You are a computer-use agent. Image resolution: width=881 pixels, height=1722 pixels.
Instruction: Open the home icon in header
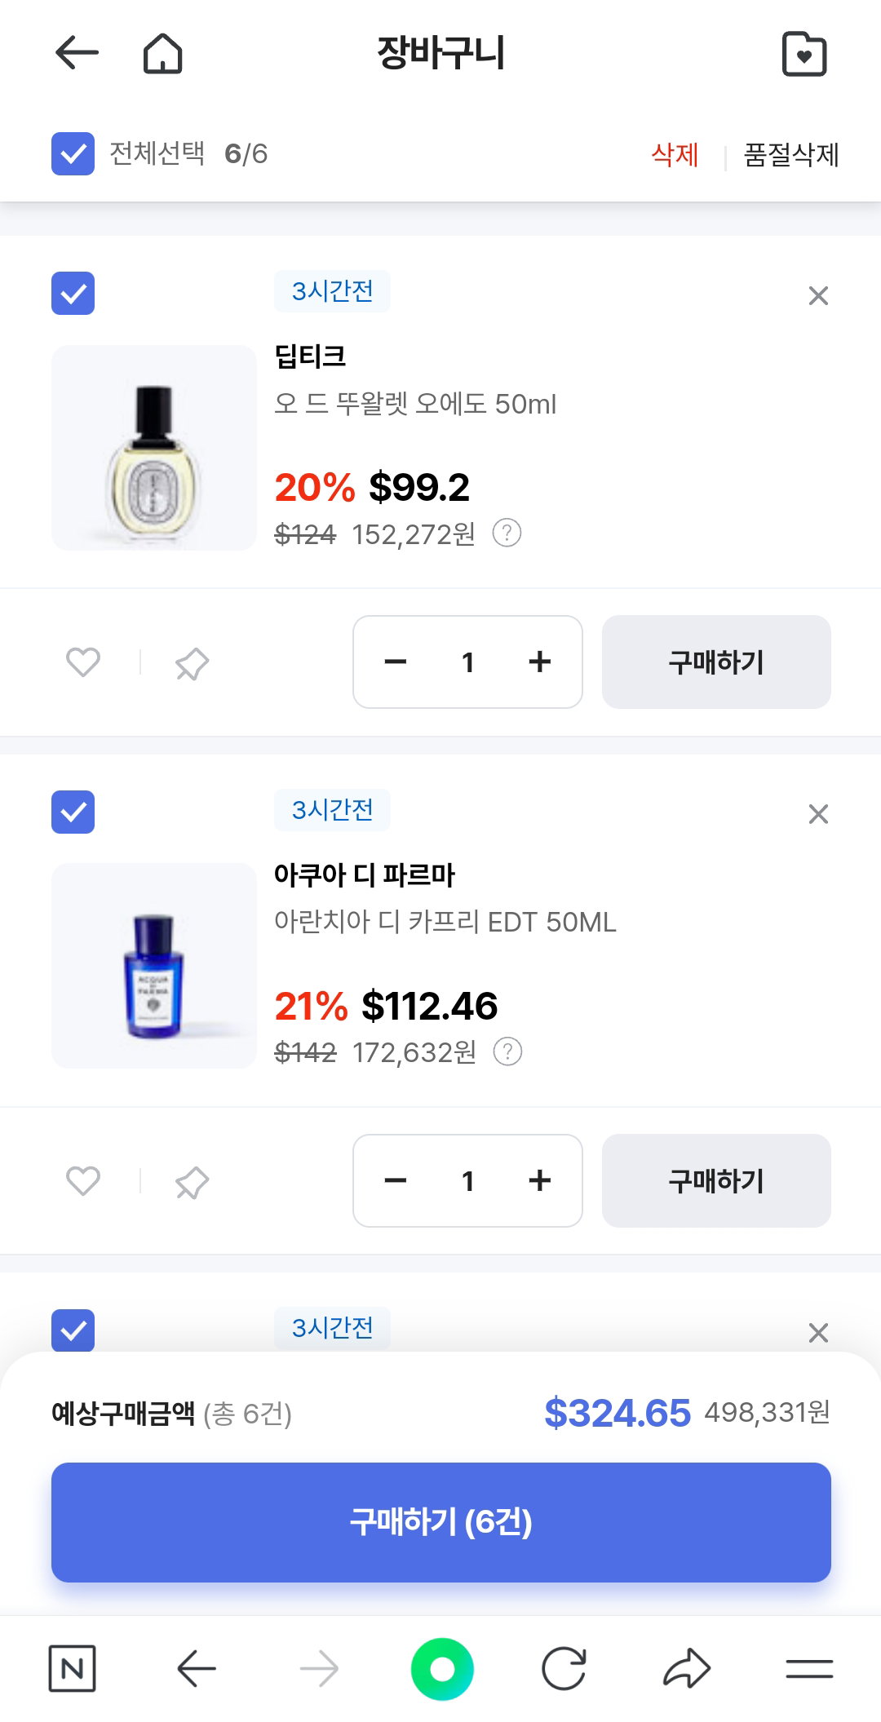[x=162, y=53]
